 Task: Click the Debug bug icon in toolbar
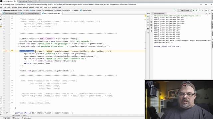tap(197, 10)
